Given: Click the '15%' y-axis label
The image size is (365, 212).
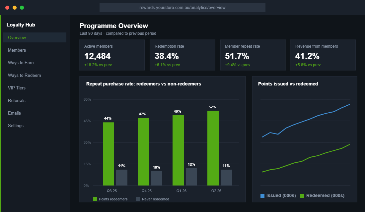Looking at the screenshot, I should point(87,164).
